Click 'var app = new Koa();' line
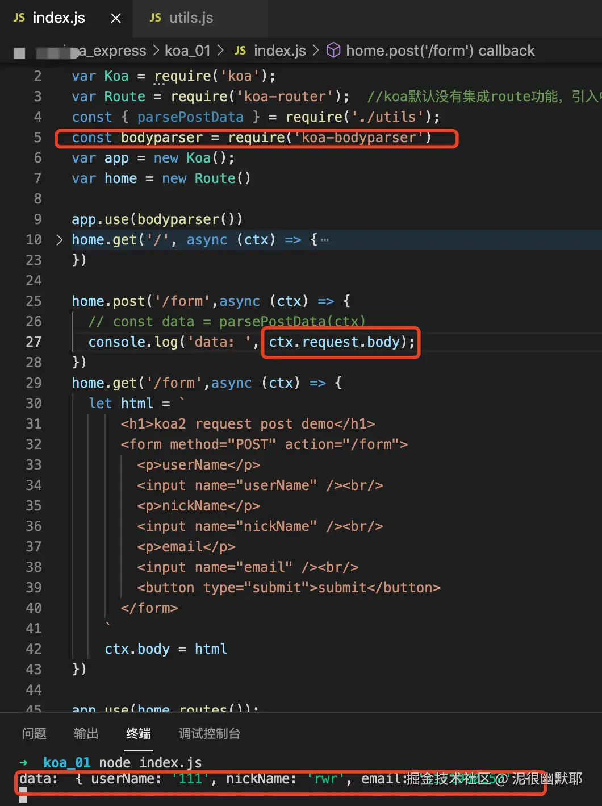 [x=153, y=158]
